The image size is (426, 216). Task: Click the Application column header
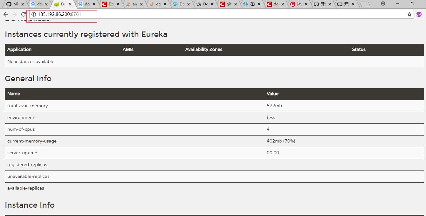click(19, 49)
